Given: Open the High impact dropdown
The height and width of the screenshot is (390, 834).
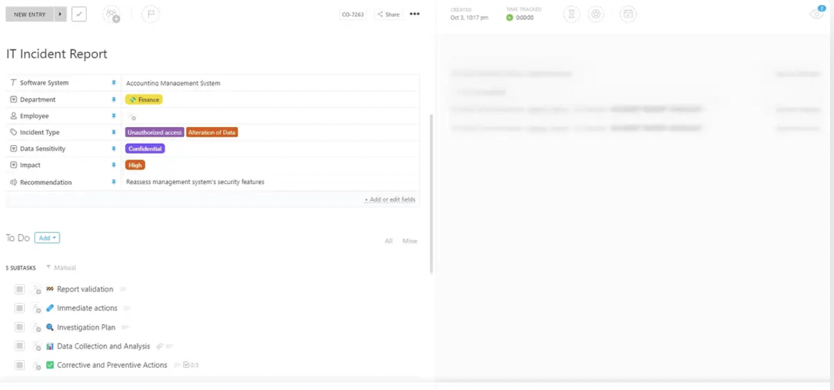Looking at the screenshot, I should [135, 165].
